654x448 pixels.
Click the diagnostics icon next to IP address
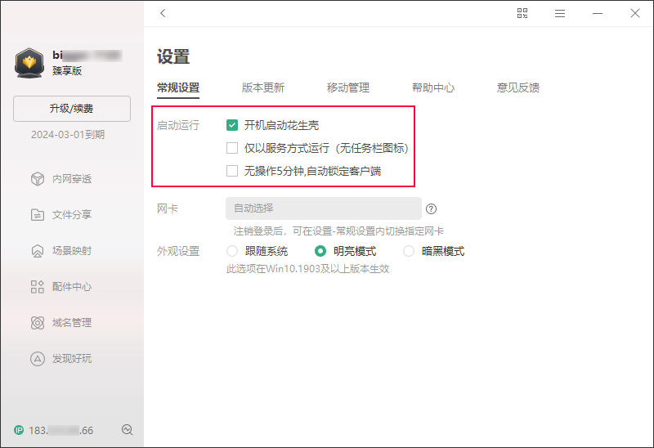(127, 430)
